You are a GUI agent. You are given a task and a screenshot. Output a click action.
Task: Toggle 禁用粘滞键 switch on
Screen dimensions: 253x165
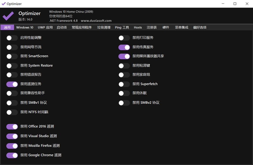point(124,66)
